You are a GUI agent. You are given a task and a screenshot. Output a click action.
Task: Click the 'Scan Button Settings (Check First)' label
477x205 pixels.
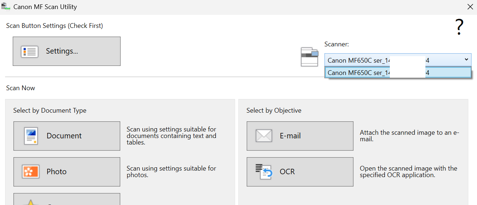coord(54,26)
